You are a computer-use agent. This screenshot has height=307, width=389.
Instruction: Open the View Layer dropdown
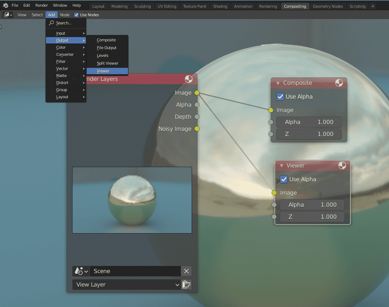click(126, 284)
